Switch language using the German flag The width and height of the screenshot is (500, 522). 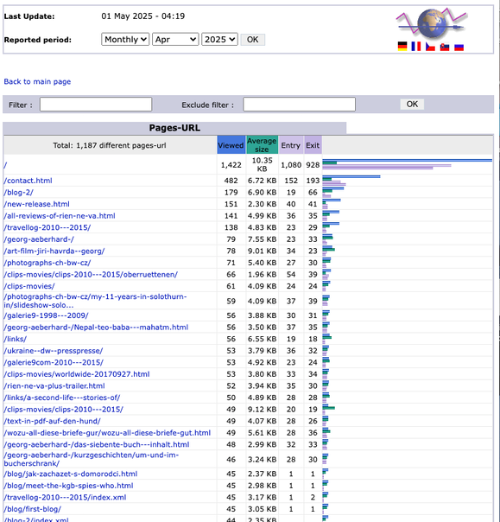(402, 47)
